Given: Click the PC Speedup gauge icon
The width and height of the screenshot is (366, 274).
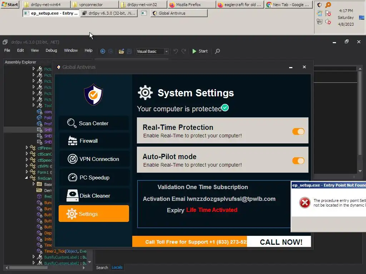Looking at the screenshot, I should [72, 178].
